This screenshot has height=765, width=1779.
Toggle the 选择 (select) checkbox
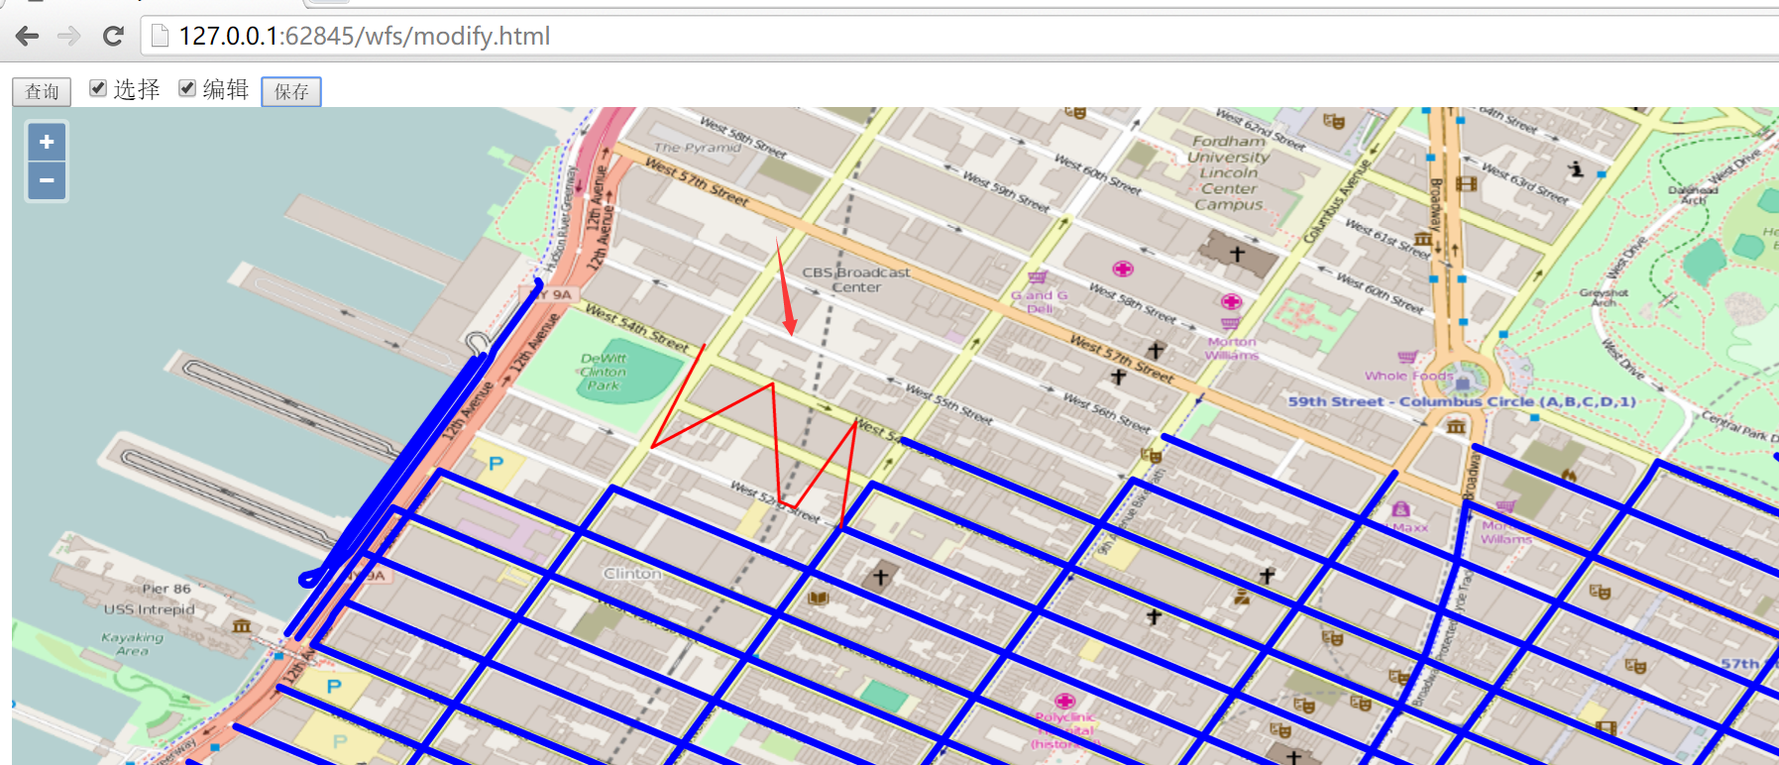click(x=98, y=88)
